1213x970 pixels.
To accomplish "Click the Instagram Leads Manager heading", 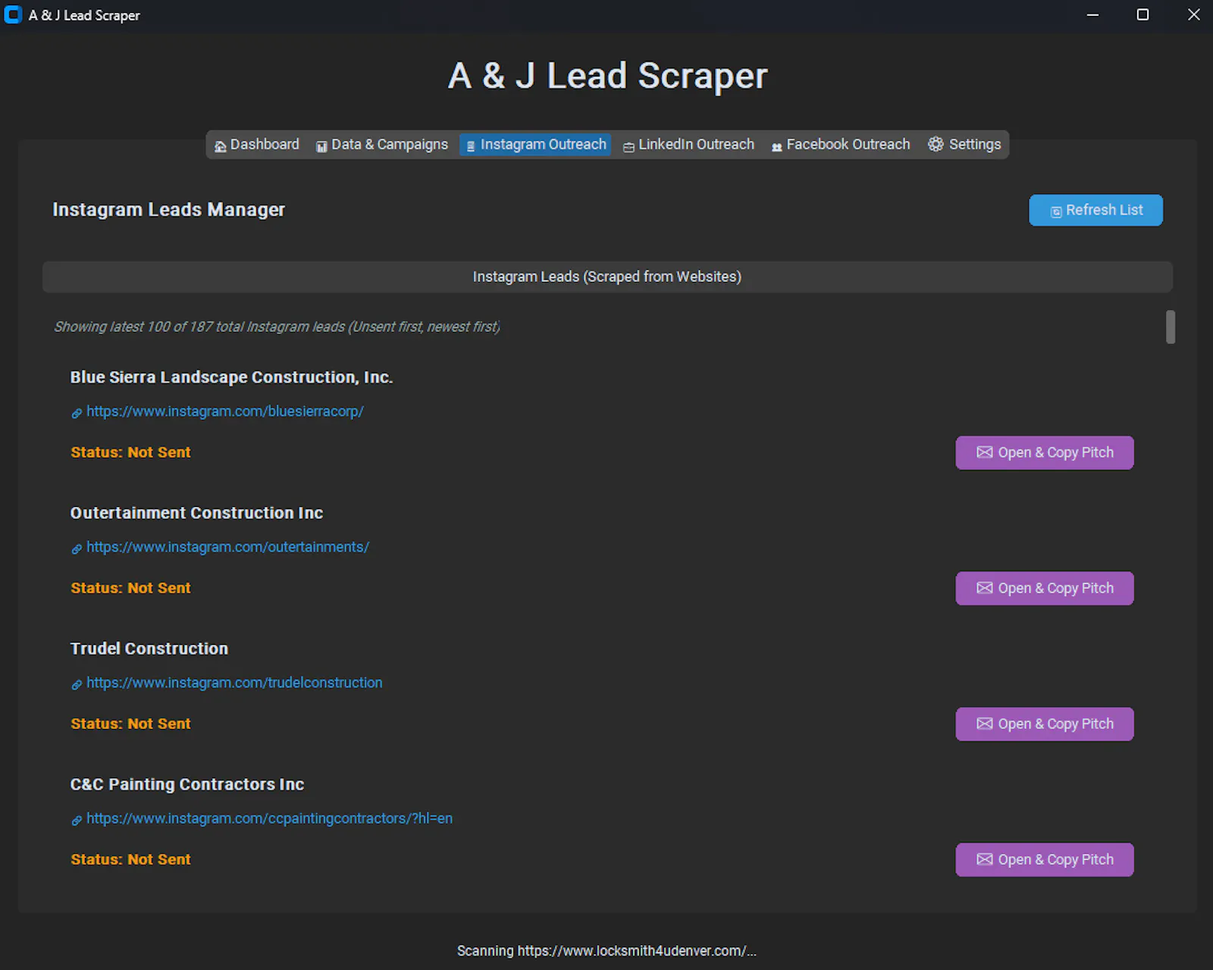I will point(168,210).
